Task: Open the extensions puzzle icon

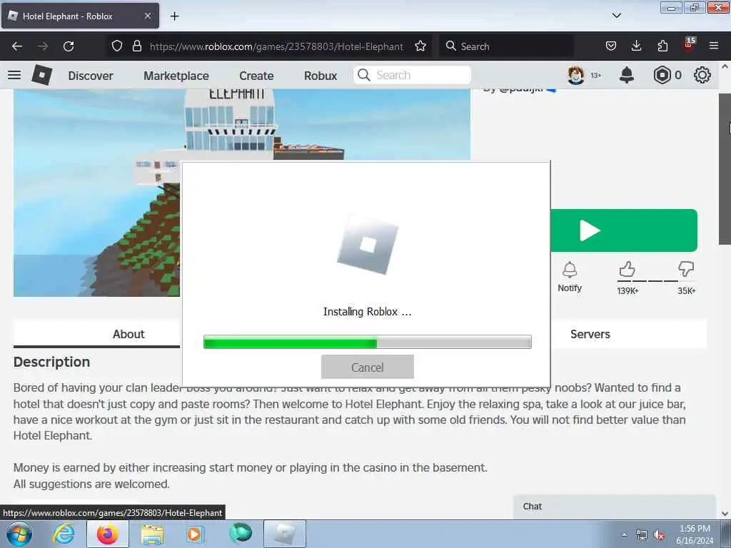Action: 662,46
